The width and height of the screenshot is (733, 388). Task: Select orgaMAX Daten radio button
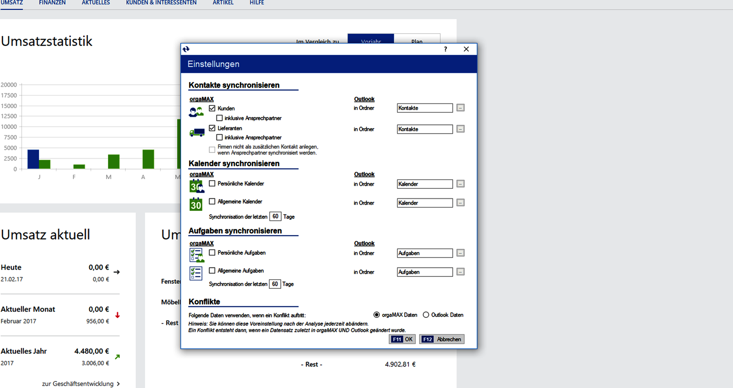tap(377, 315)
